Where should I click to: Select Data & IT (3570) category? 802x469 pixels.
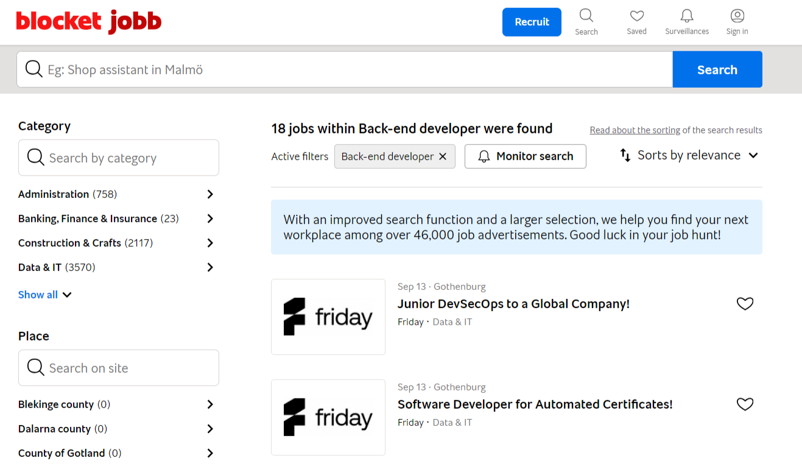(57, 267)
